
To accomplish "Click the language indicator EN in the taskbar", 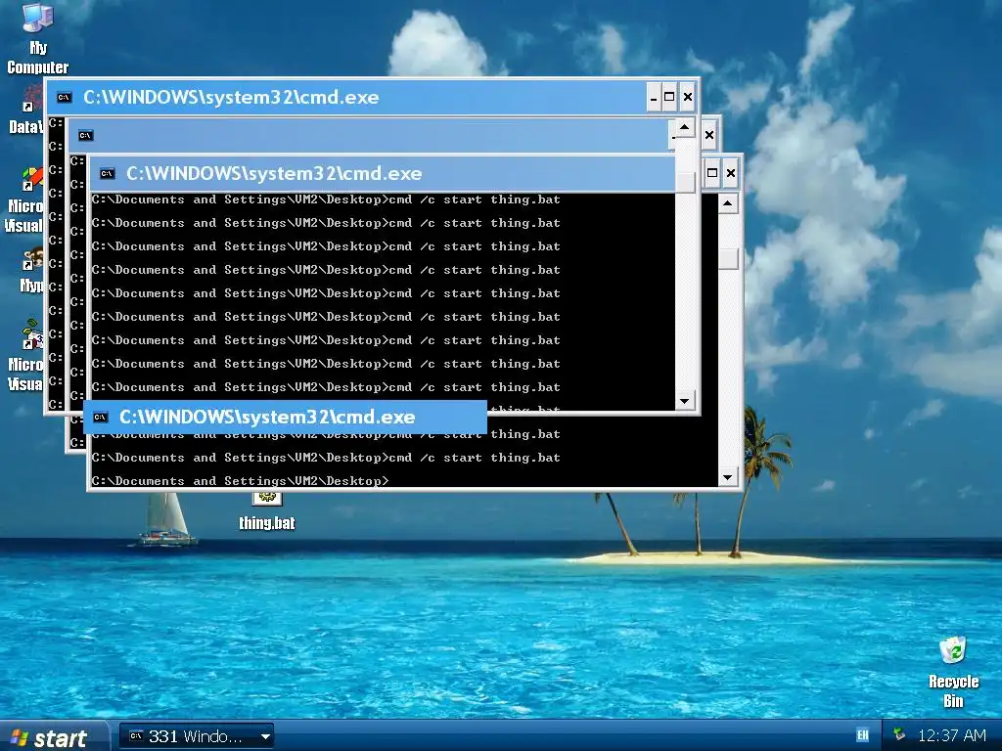I will click(x=863, y=735).
